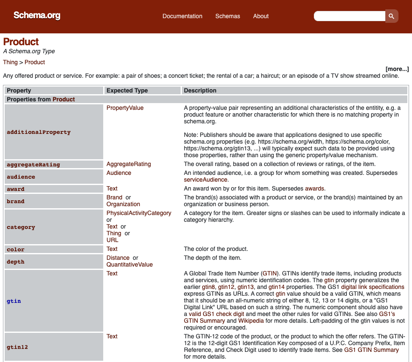Click the search magnifier icon button

tap(392, 16)
